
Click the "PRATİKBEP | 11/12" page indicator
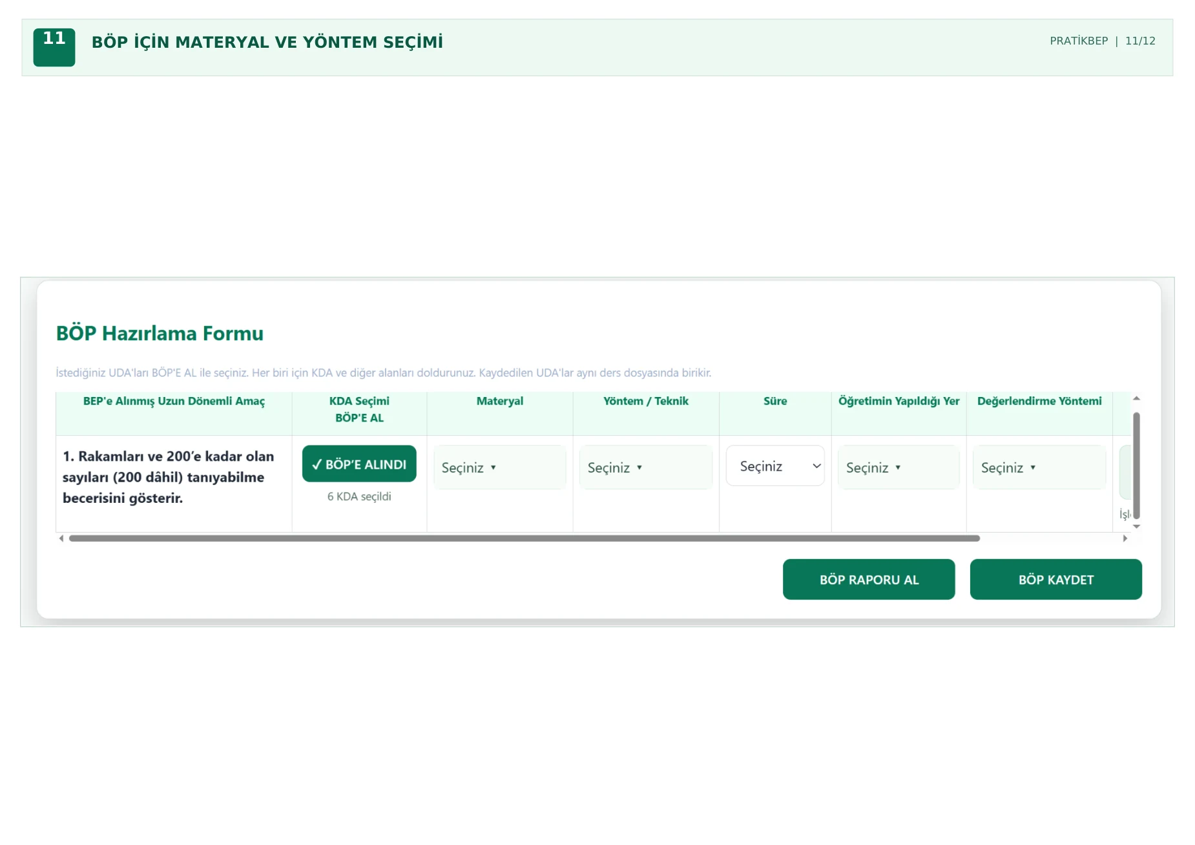pos(1103,41)
